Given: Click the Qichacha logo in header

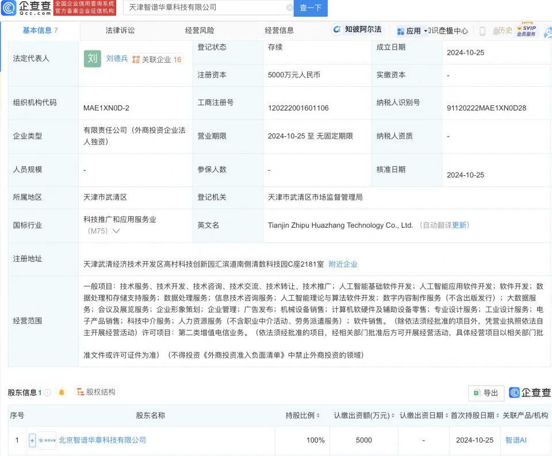Looking at the screenshot, I should [26, 7].
